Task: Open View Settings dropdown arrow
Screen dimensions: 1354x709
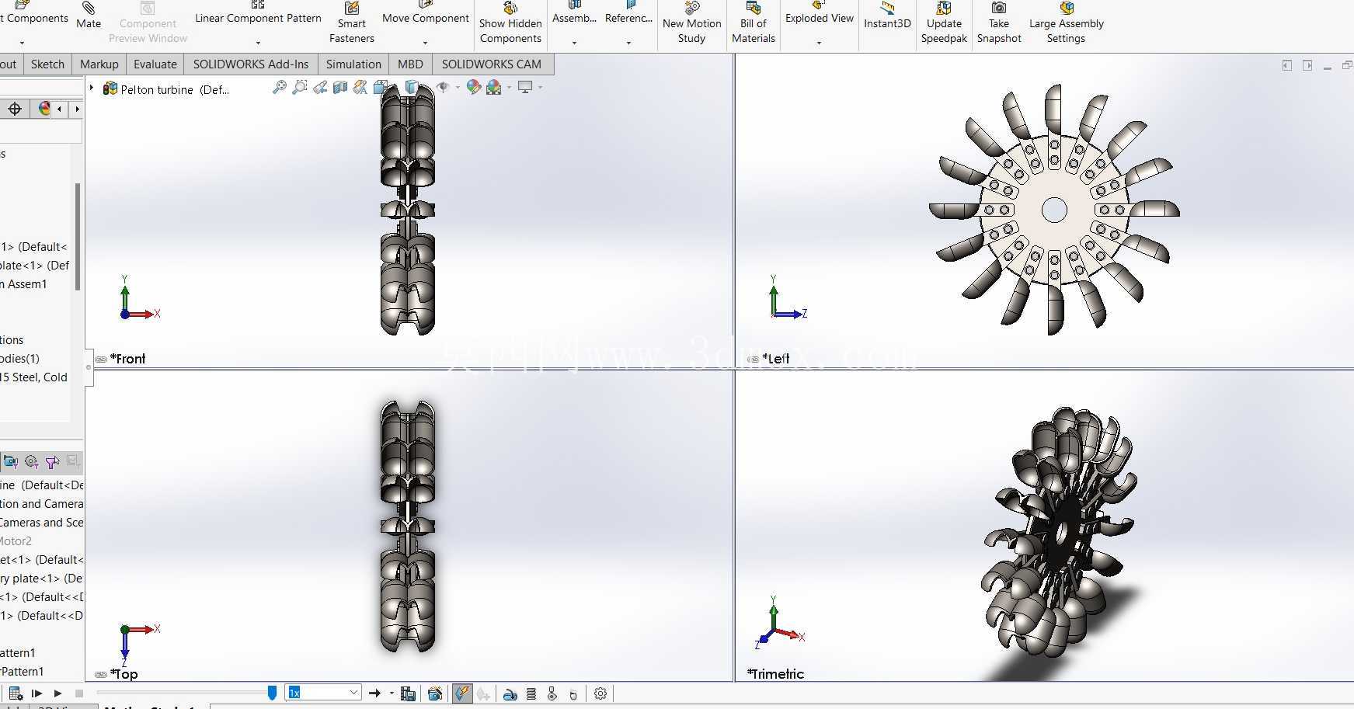Action: 540,88
